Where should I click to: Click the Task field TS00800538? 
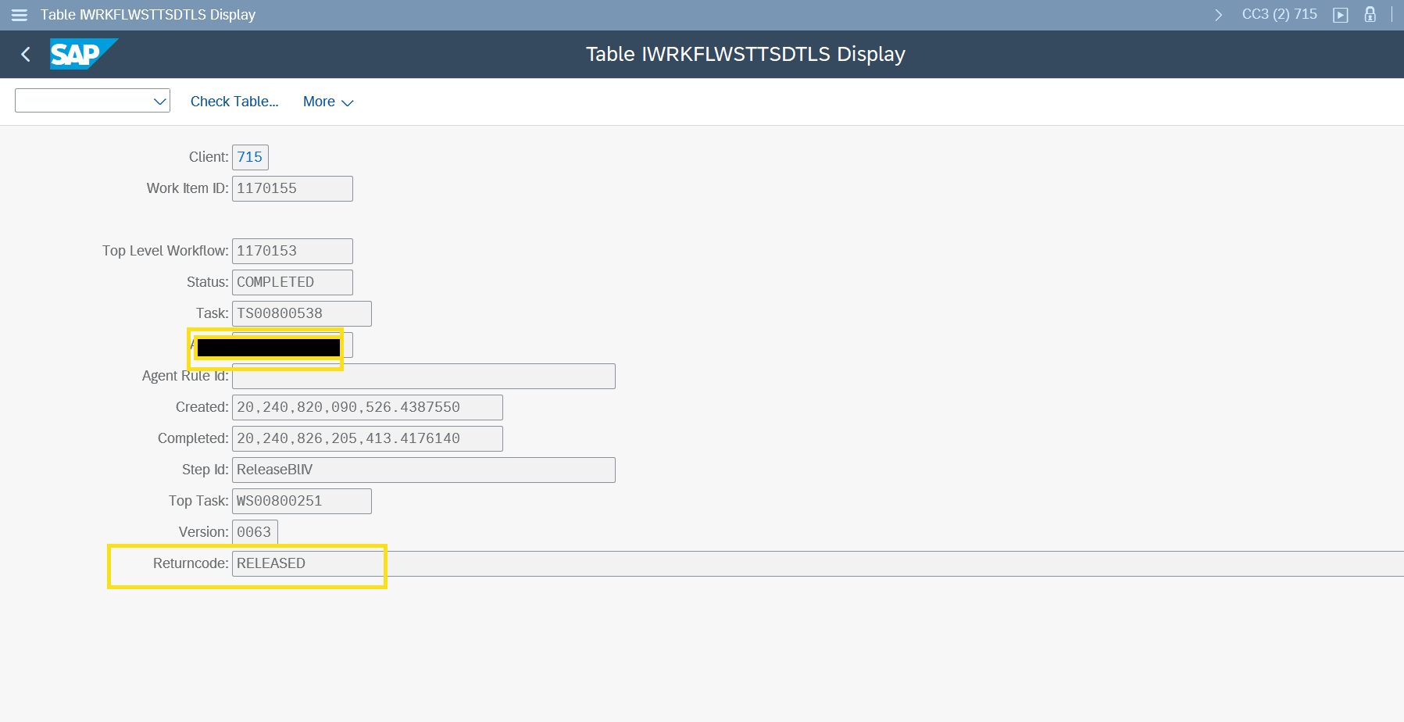tap(302, 313)
